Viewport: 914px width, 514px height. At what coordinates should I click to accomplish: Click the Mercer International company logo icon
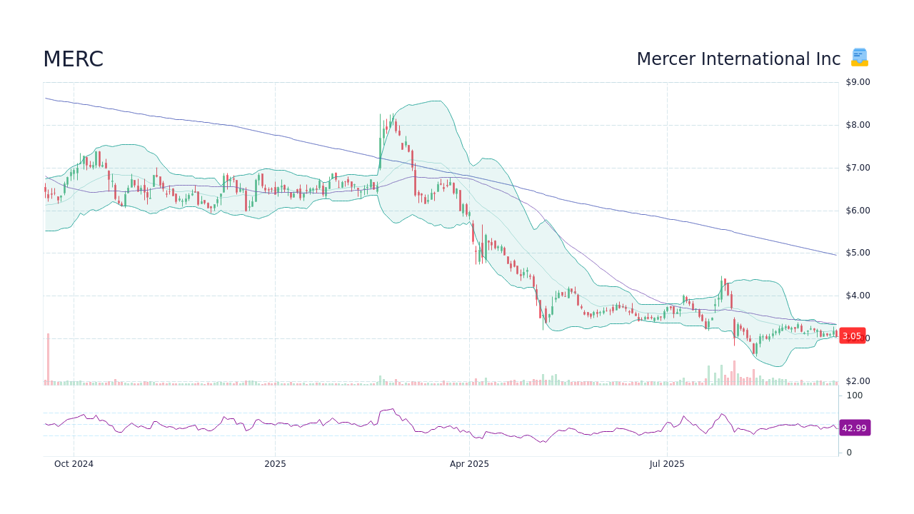[860, 59]
